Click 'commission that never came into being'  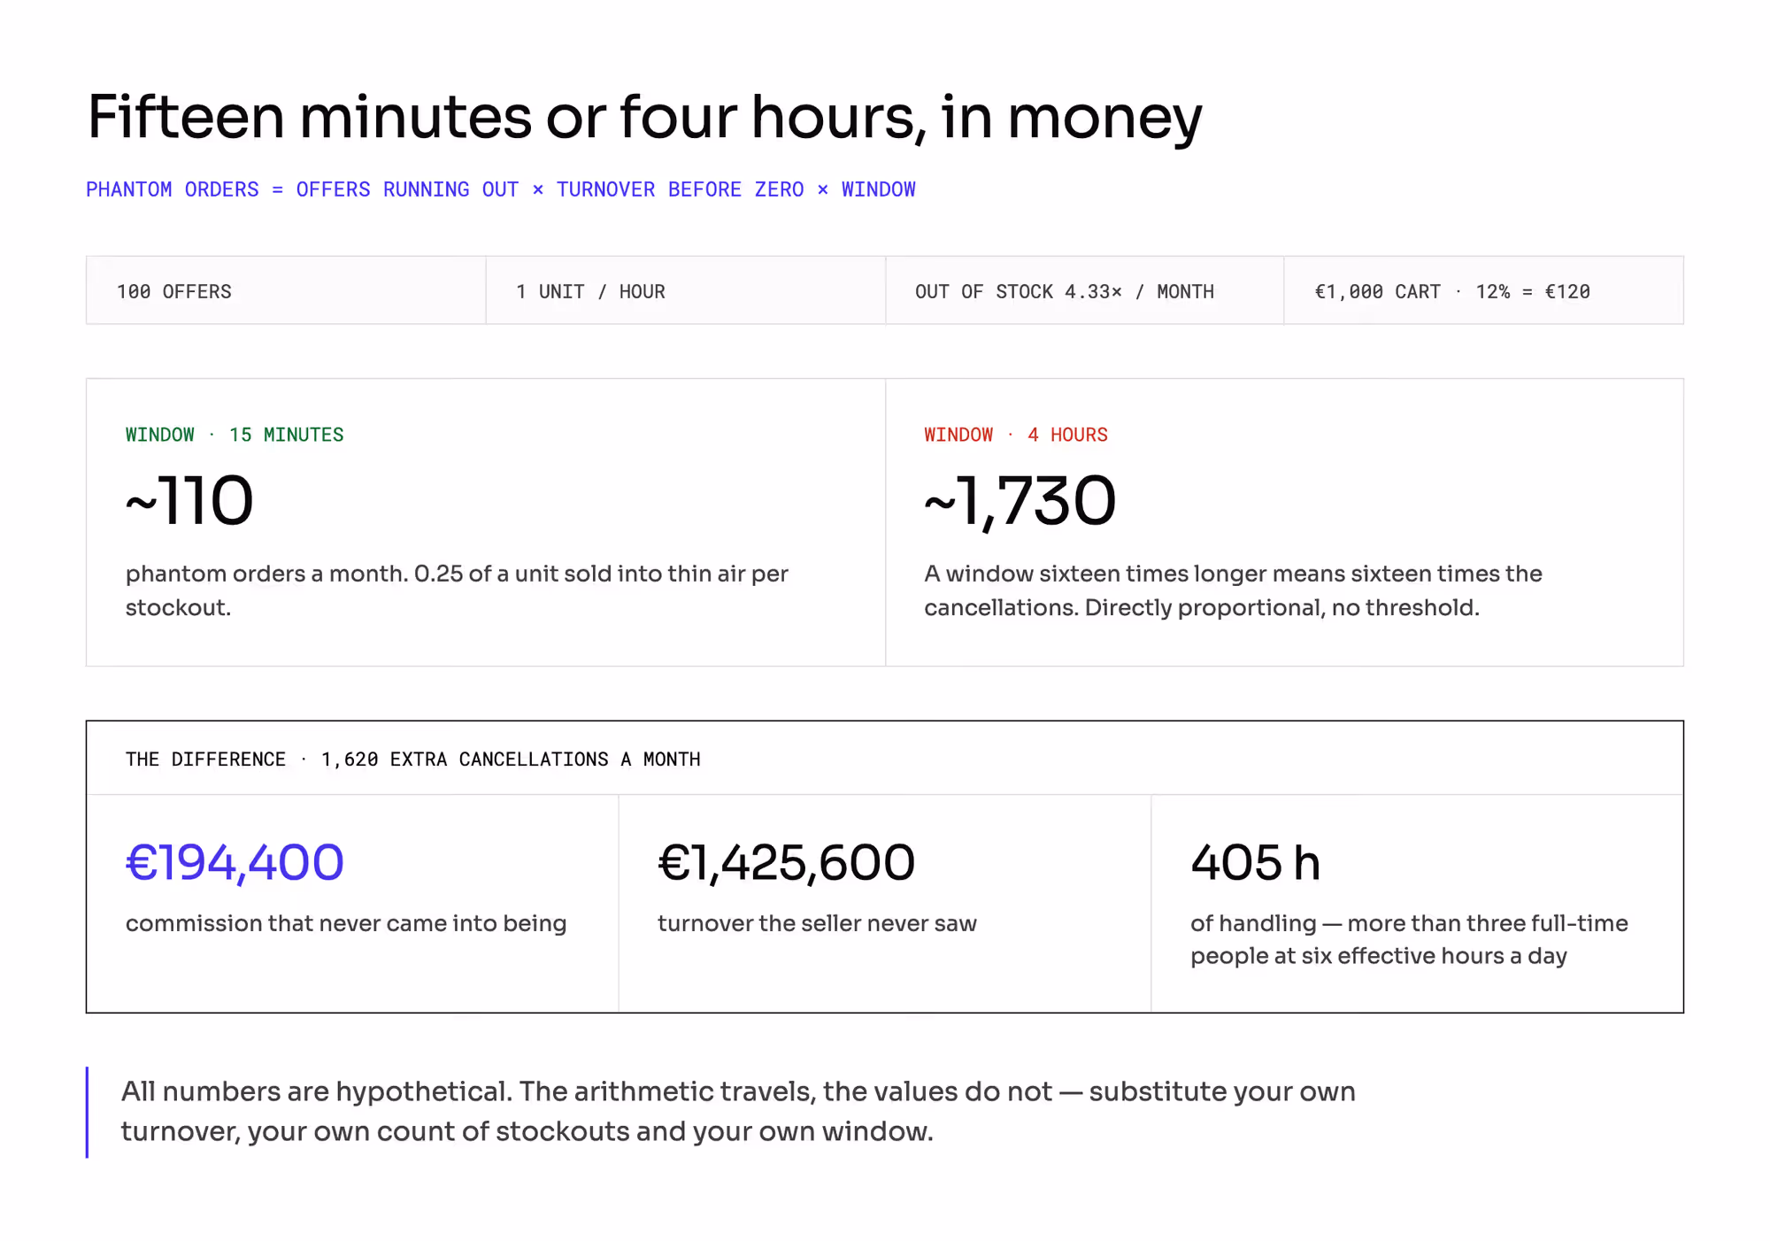[346, 923]
